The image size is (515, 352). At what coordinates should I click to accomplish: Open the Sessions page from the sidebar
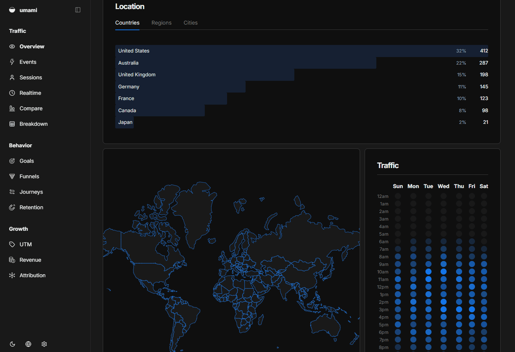tap(31, 77)
